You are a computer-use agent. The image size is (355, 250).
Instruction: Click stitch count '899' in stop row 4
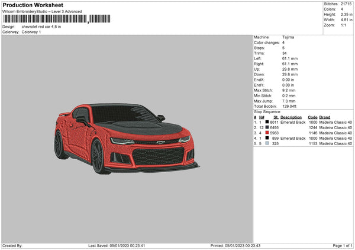pos(275,139)
